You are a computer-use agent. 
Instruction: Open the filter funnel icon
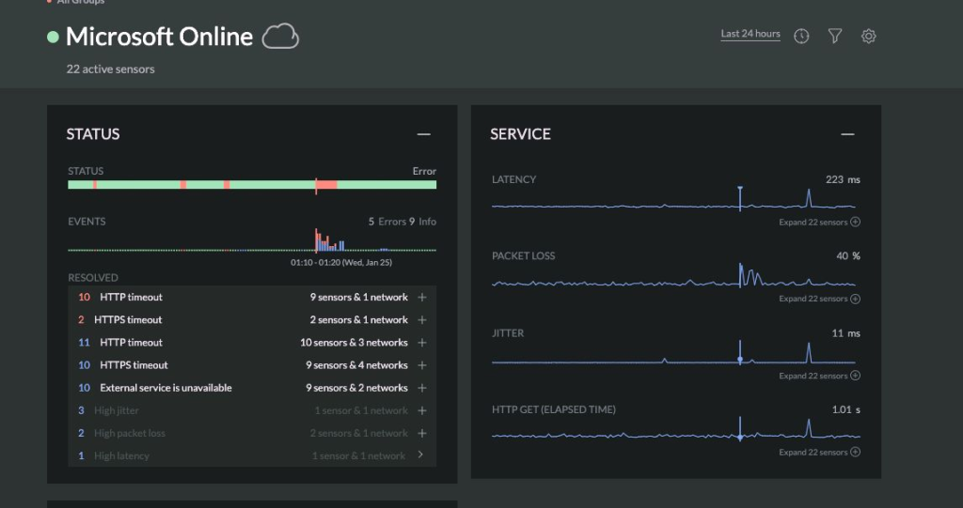click(835, 36)
